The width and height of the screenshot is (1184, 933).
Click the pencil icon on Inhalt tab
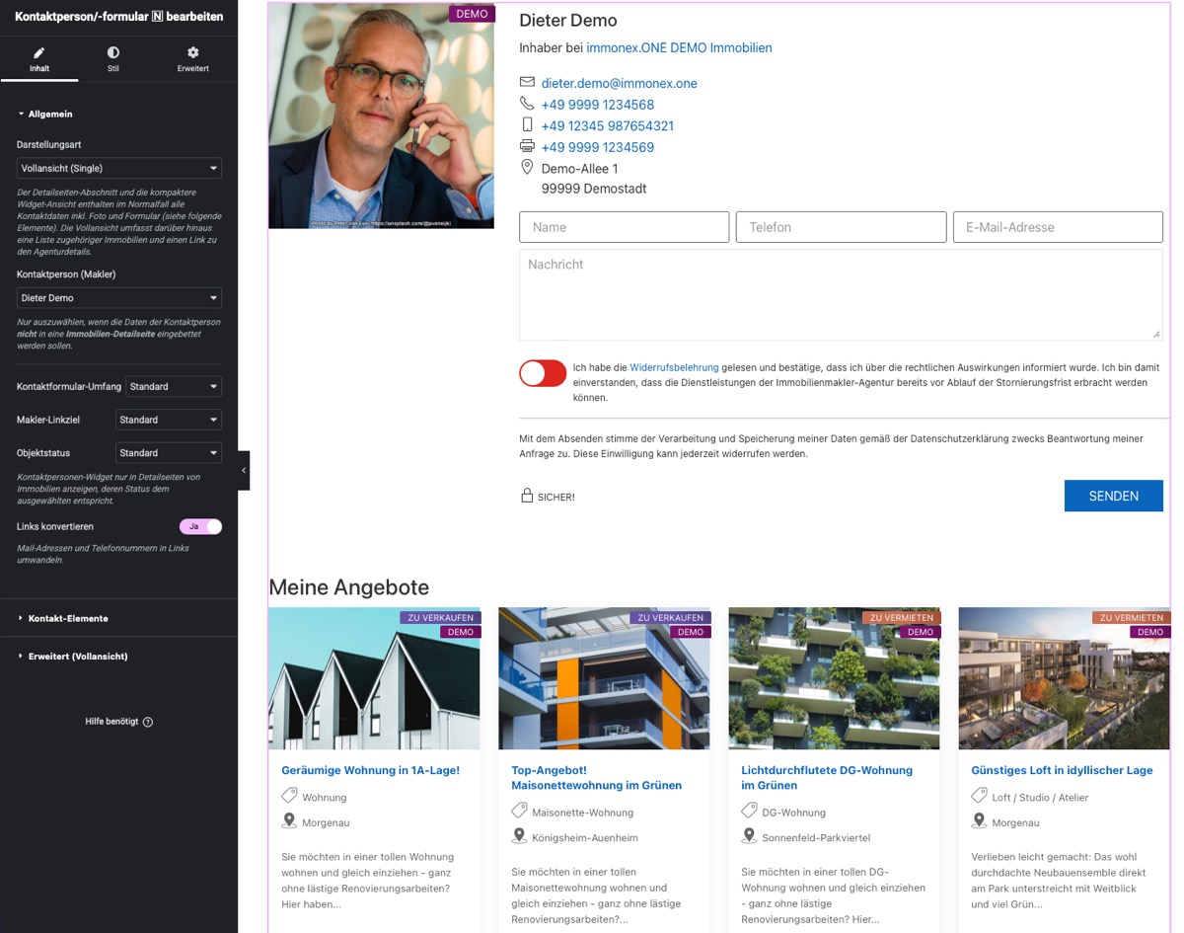(39, 52)
